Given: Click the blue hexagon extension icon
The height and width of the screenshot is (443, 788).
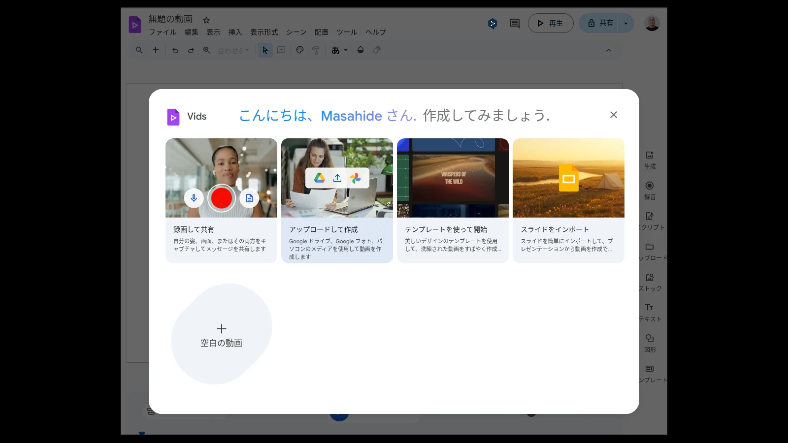Looking at the screenshot, I should click(x=492, y=23).
